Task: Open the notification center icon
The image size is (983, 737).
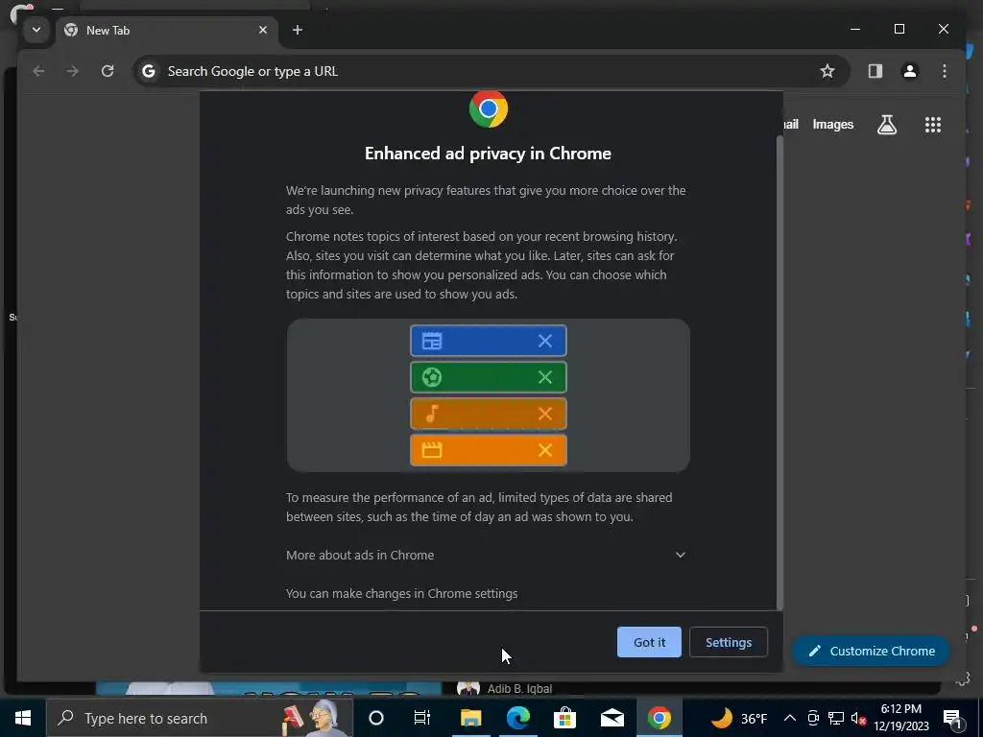Action: click(x=953, y=718)
